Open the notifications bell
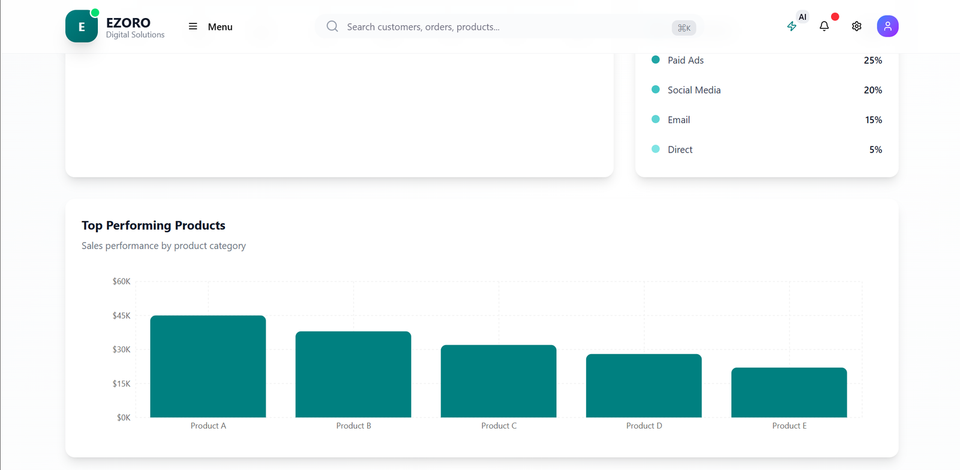 [x=824, y=26]
